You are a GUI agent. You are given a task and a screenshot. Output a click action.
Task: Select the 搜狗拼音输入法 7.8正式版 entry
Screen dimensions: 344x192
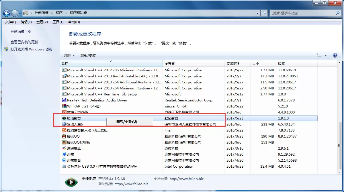pyautogui.click(x=87, y=130)
